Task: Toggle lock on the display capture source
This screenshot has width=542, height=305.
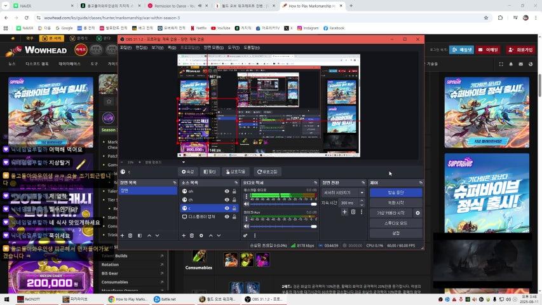Action: pos(234,217)
